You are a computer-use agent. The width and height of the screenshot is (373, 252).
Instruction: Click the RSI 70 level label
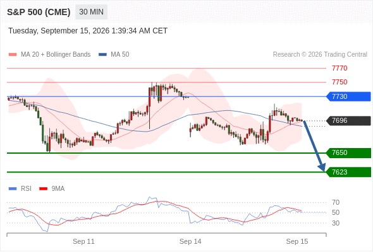click(336, 202)
